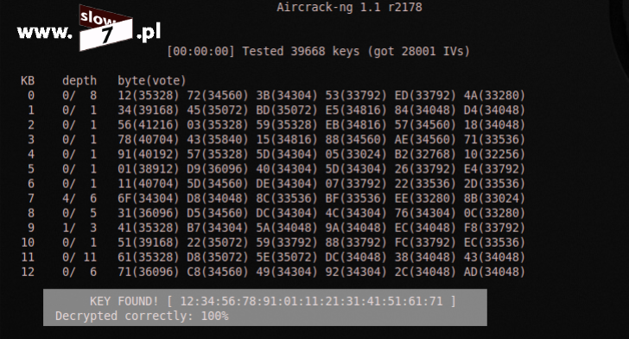Image resolution: width=629 pixels, height=339 pixels.
Task: Click the '51(39168)' entry
Action: [x=149, y=242]
